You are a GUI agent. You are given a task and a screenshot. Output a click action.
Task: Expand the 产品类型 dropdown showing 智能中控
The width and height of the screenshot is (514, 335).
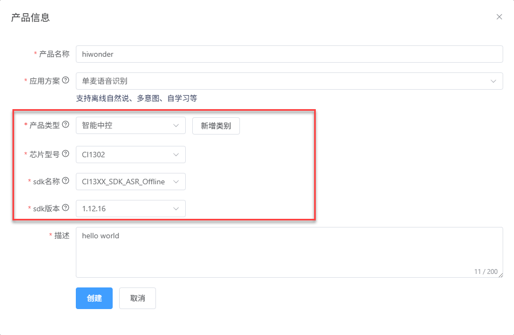point(131,125)
